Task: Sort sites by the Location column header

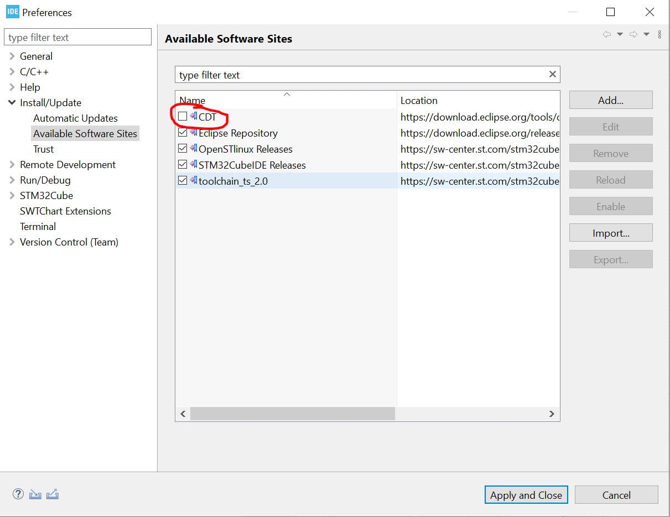Action: (x=478, y=100)
